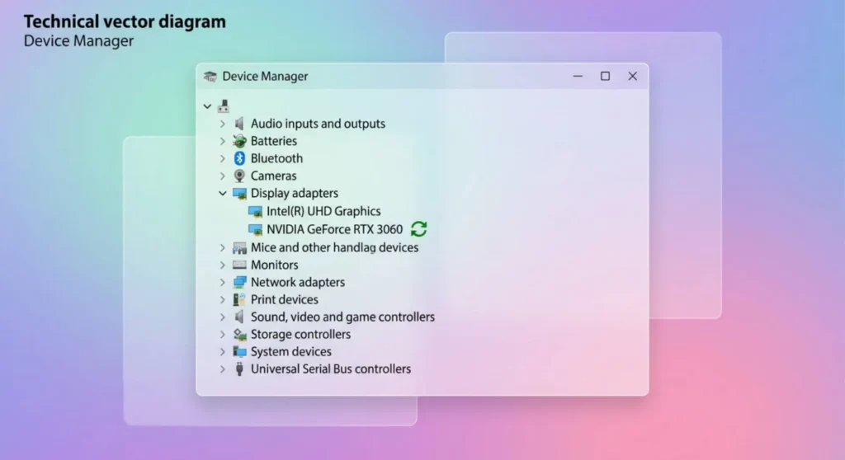Click the Print devices icon
Image resolution: width=845 pixels, height=460 pixels.
[239, 299]
